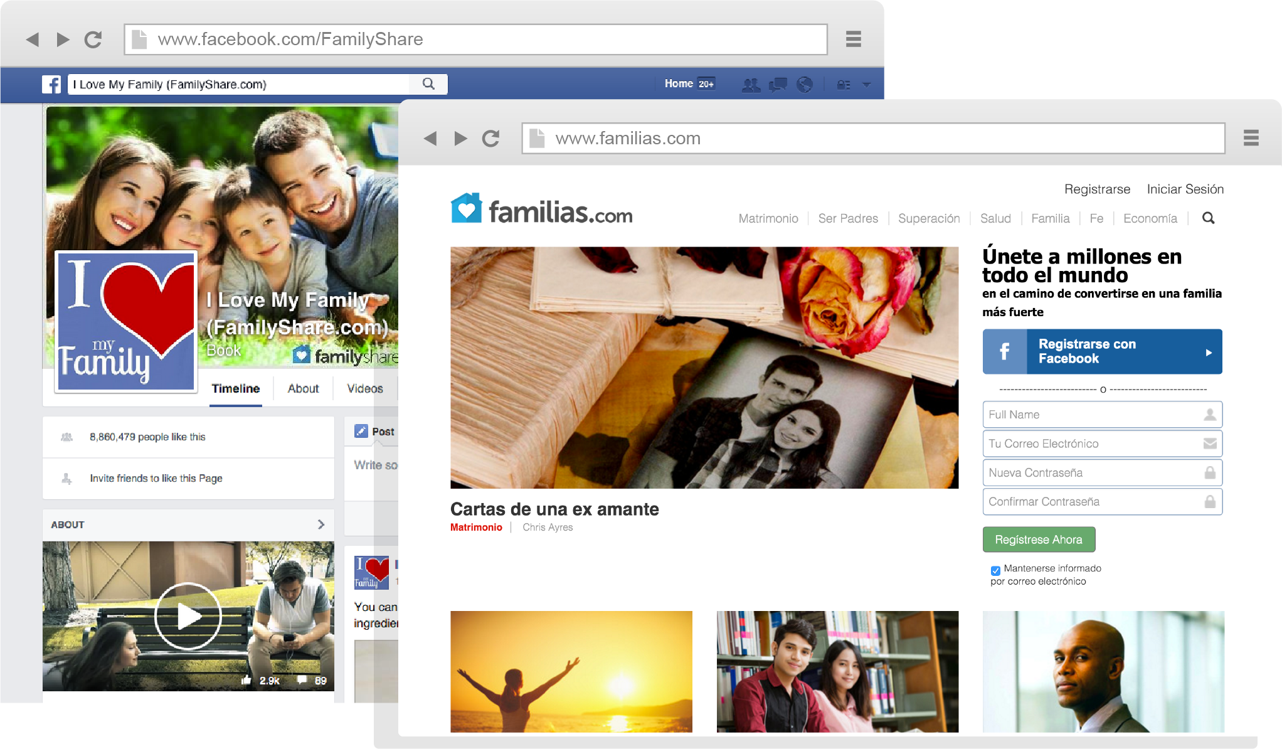Image resolution: width=1282 pixels, height=749 pixels.
Task: Click the Facebook logo icon in the blue bar
Action: coord(51,84)
